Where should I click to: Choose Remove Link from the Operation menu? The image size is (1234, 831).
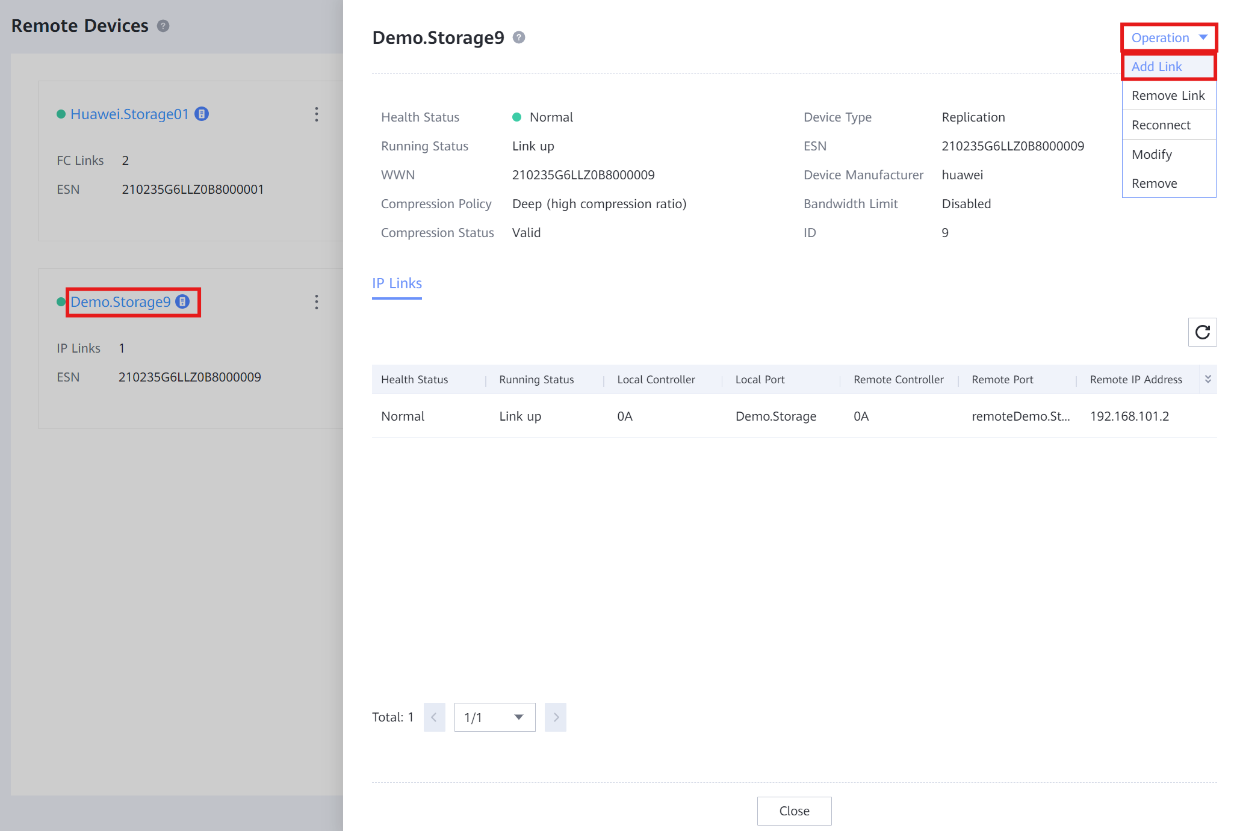coord(1168,96)
